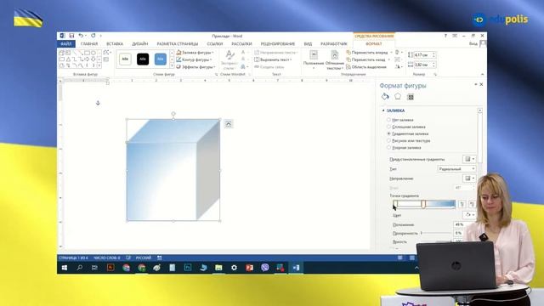Viewport: 544px width, 306px height.
Task: Open Task View on the taskbar
Action: tap(94, 268)
